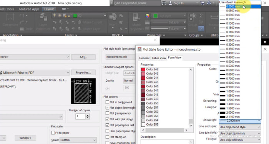Open the Autodesk App Store cart icon
This screenshot has height=144, width=269.
click(203, 3)
